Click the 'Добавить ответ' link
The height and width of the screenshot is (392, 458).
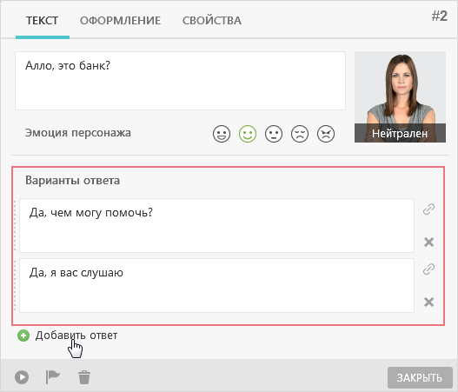76,336
